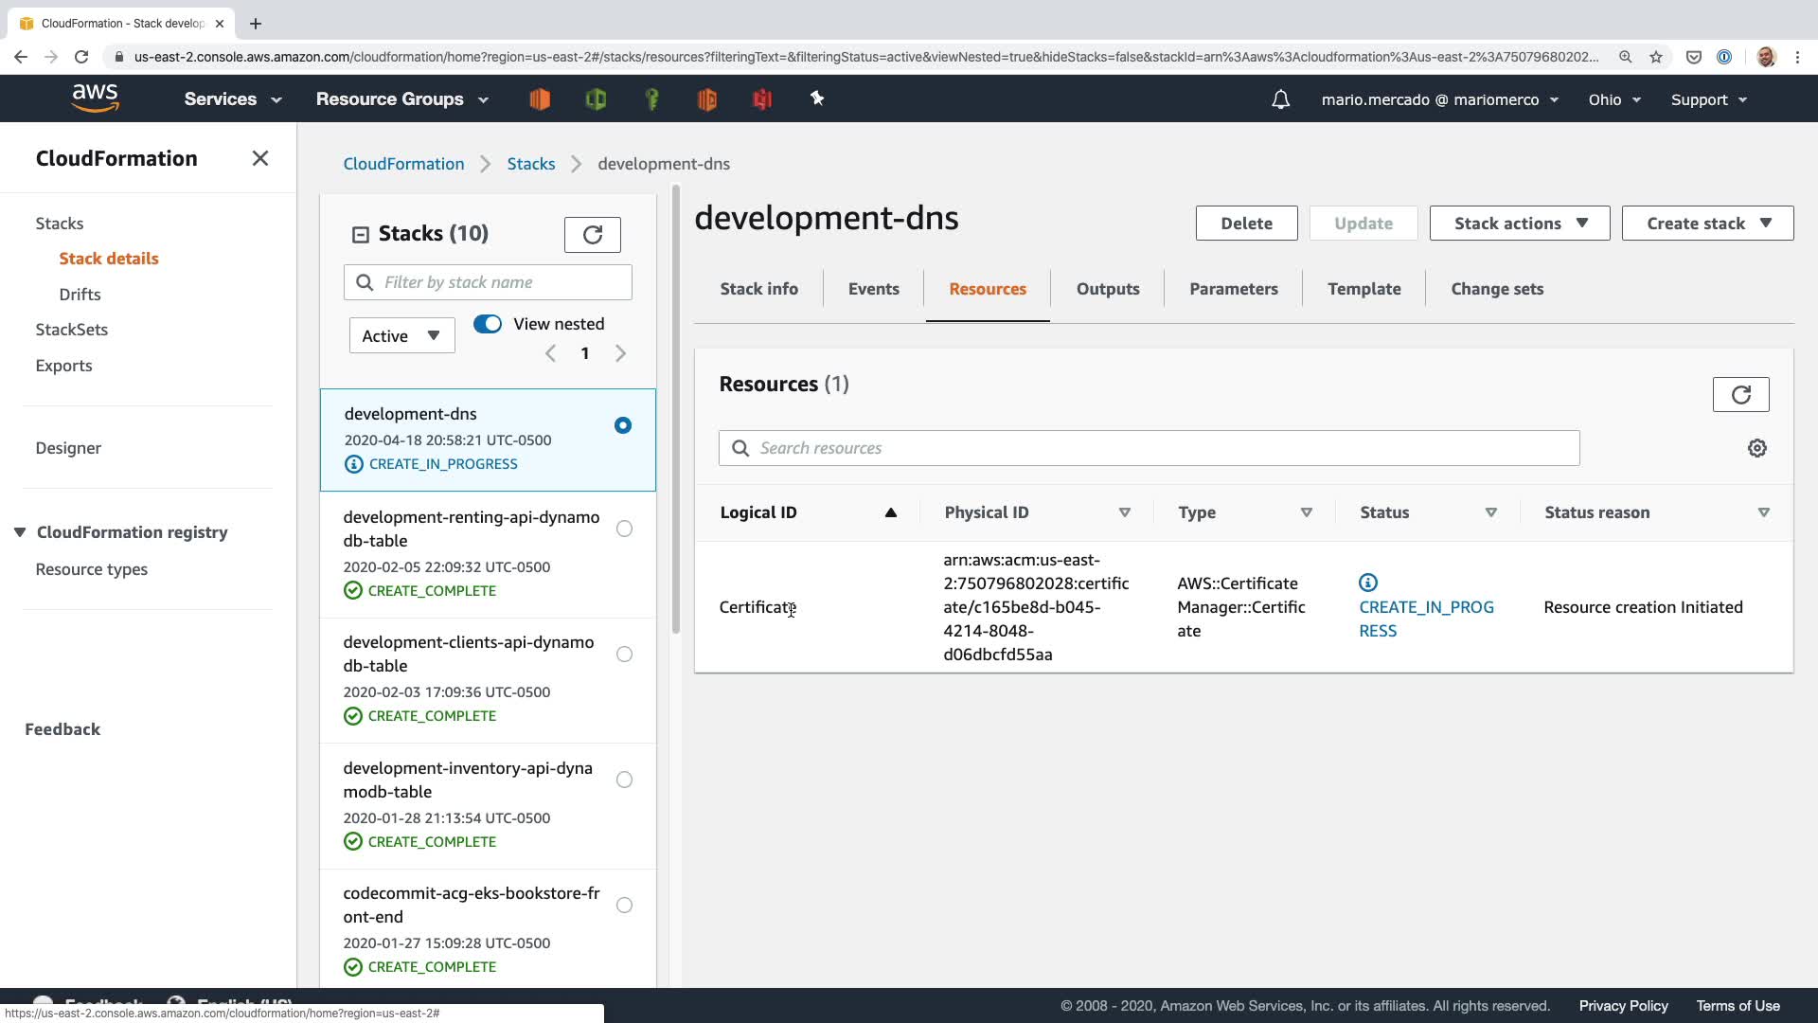Close the CloudFormation side navigation
Viewport: 1818px width, 1023px height.
(x=260, y=158)
